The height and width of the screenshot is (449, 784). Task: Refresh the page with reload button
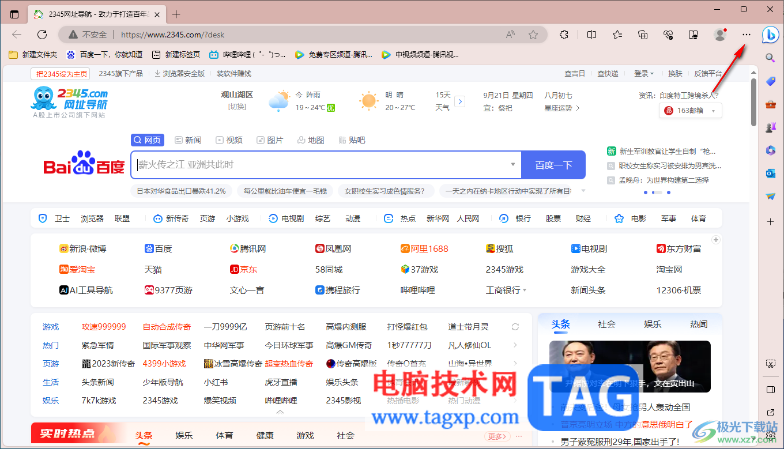click(x=42, y=35)
